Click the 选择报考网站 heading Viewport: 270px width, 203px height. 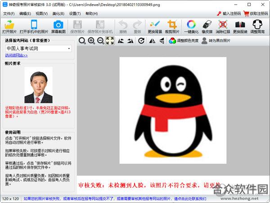[27, 40]
